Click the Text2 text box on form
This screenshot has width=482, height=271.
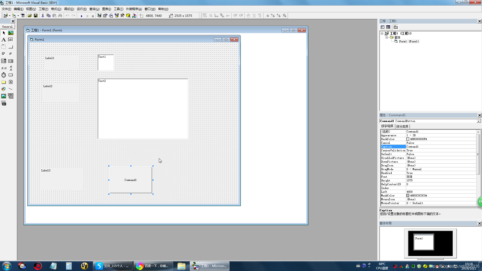[143, 109]
